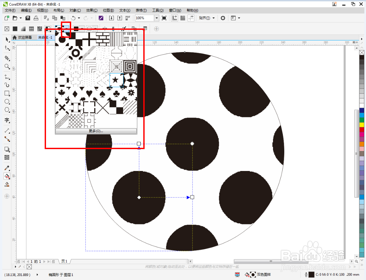Toggle show guidelines button
This screenshot has width=366, height=280.
click(x=191, y=18)
